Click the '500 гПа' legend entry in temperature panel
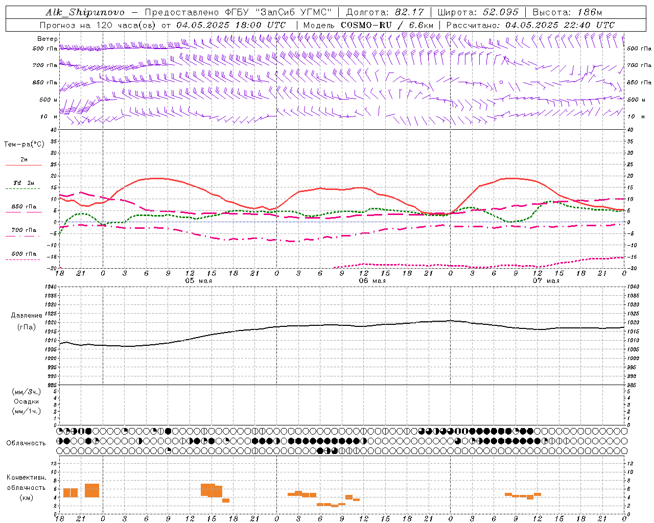The width and height of the screenshot is (654, 523). 24,254
